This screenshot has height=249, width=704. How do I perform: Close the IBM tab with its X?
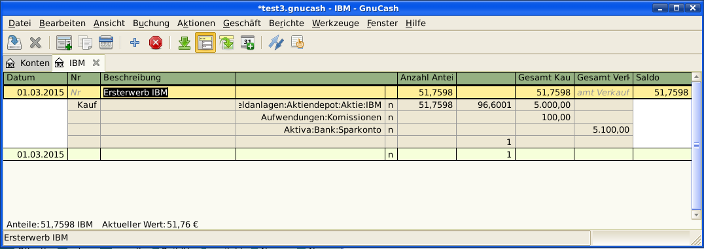(96, 63)
